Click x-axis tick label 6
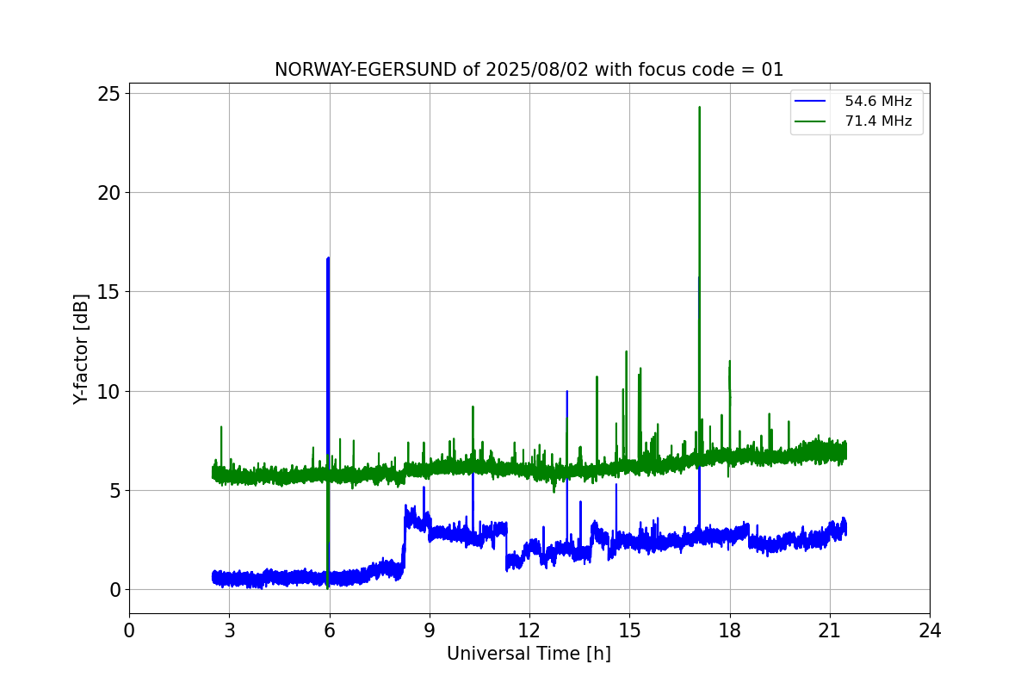 click(x=329, y=630)
